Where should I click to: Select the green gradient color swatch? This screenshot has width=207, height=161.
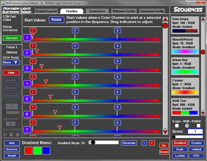(x=37, y=151)
